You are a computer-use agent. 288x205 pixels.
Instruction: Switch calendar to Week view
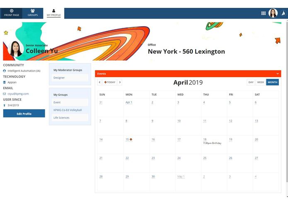coord(261,82)
